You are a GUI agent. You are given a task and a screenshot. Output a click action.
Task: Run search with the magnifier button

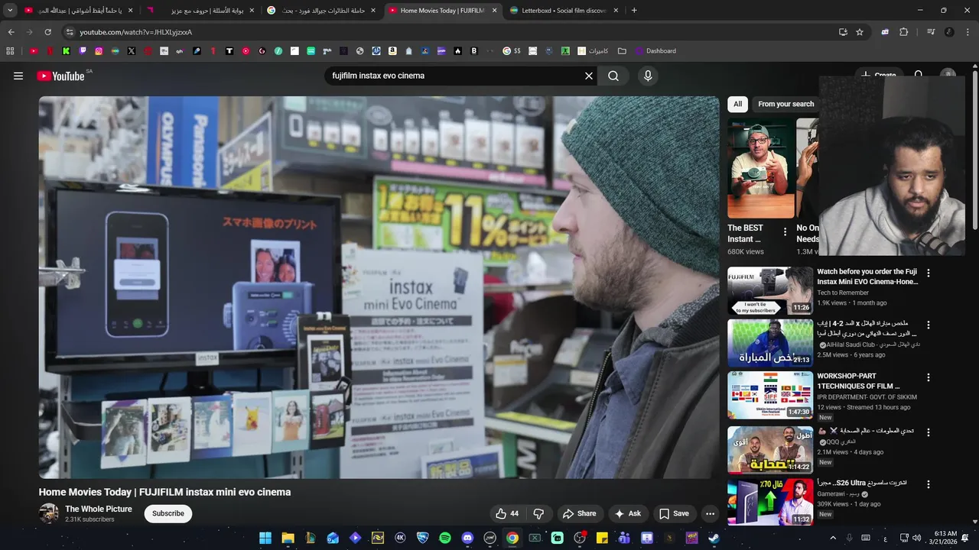[613, 76]
